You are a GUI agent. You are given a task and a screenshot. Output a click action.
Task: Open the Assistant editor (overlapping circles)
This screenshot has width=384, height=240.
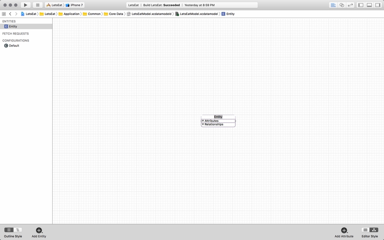pos(342,5)
